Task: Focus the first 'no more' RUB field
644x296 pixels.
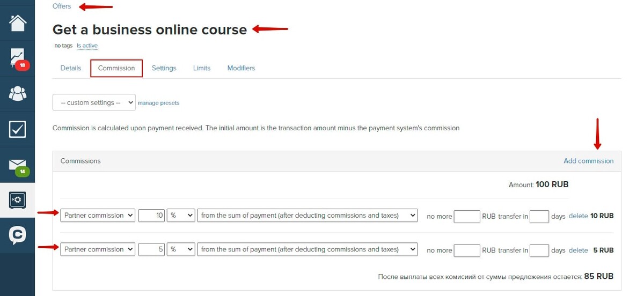Action: (467, 217)
